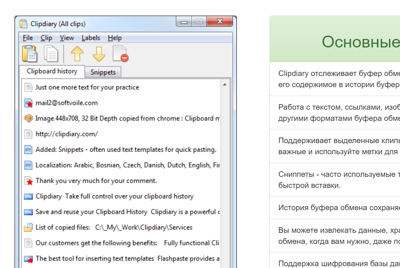Viewport: 400px width, 268px height.
Task: Click the Delete clip icon with red minus
Action: [x=120, y=54]
